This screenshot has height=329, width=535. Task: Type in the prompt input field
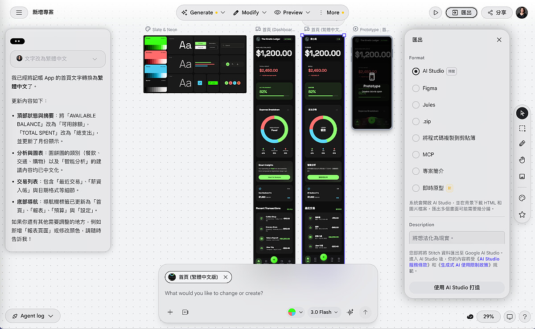coord(267,293)
